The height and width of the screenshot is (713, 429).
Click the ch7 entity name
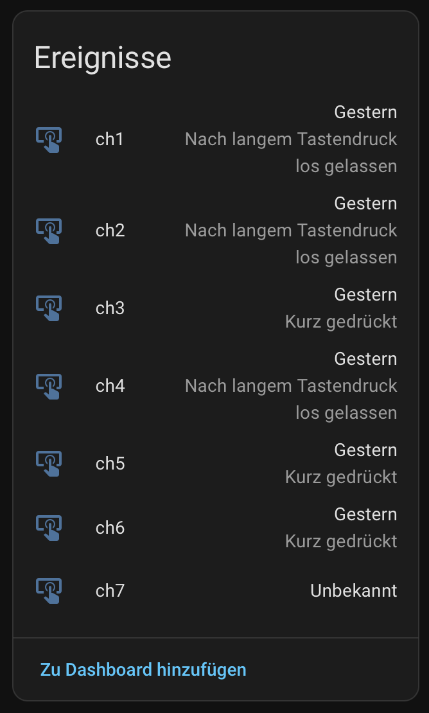[110, 591]
